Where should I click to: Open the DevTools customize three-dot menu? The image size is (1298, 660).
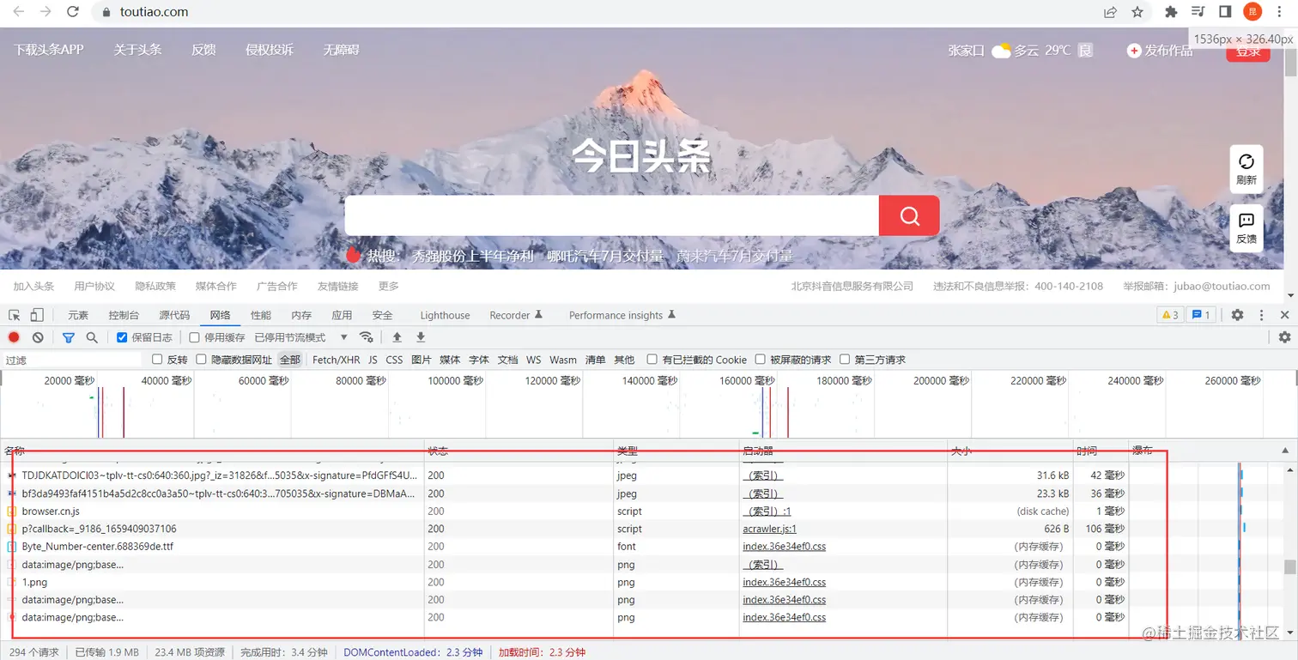1261,315
